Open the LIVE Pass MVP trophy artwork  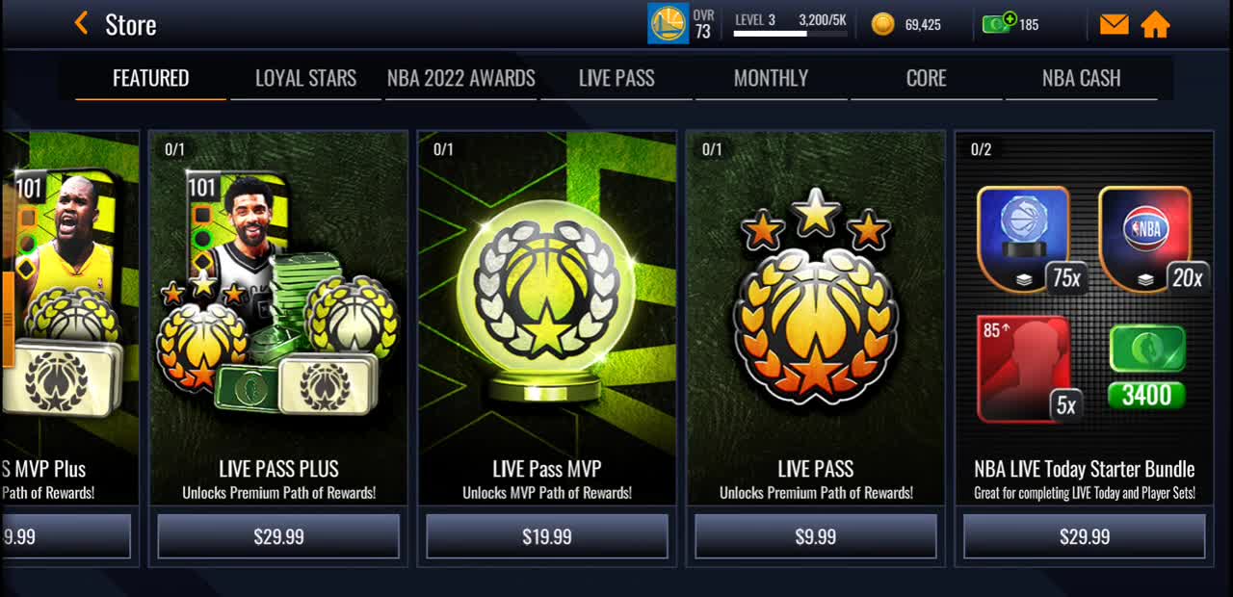pos(547,298)
